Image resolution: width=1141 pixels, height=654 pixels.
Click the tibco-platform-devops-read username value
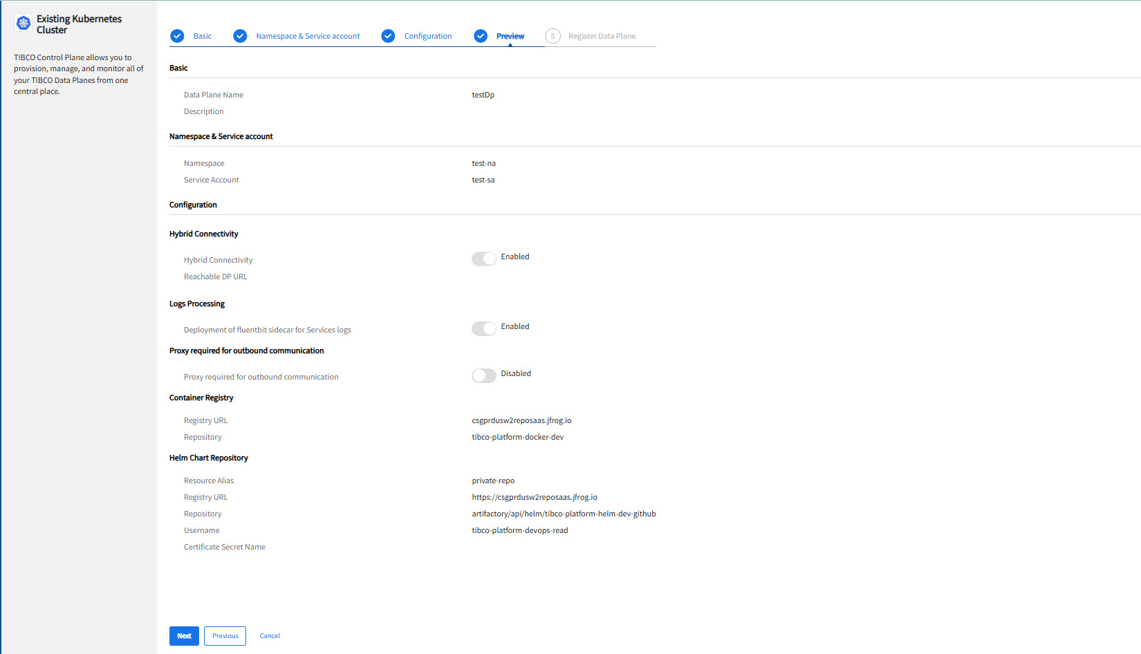pos(520,530)
